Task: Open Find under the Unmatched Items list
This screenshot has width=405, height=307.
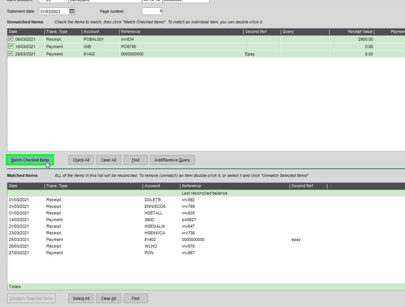Action: 136,160
